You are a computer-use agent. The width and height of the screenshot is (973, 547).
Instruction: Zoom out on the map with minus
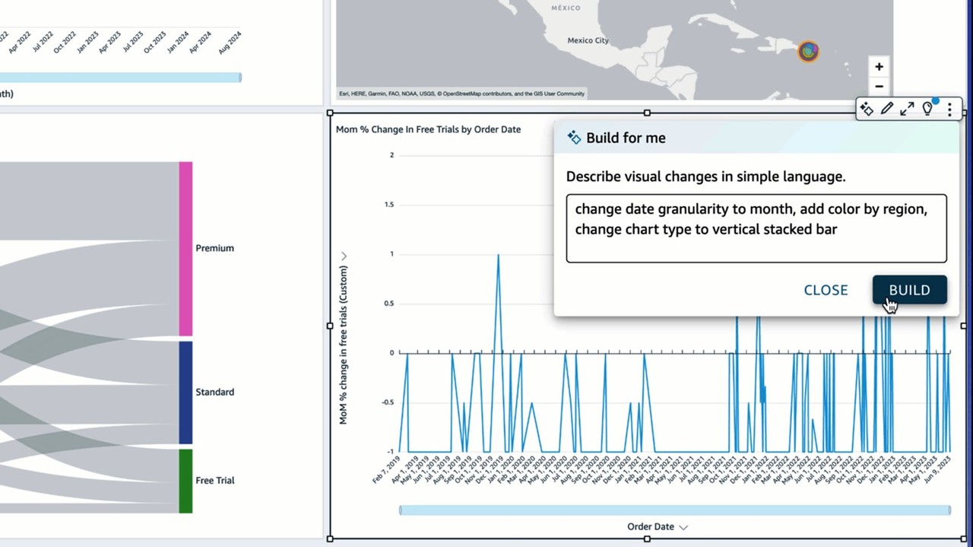(879, 87)
